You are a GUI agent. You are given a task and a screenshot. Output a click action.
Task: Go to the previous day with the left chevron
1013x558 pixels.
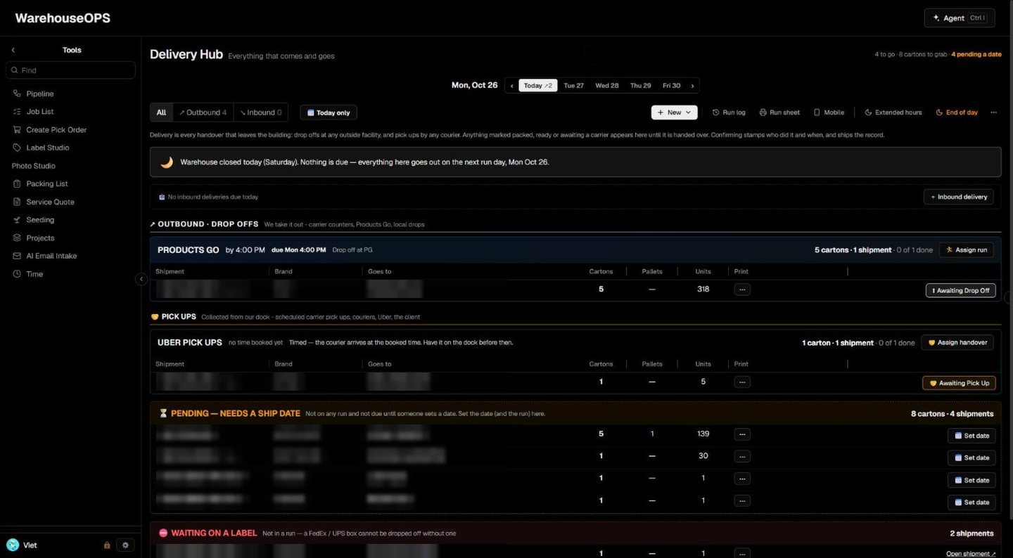point(512,86)
